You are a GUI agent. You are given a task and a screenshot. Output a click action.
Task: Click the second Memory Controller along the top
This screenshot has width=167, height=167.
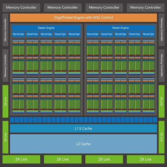coord(63,8)
